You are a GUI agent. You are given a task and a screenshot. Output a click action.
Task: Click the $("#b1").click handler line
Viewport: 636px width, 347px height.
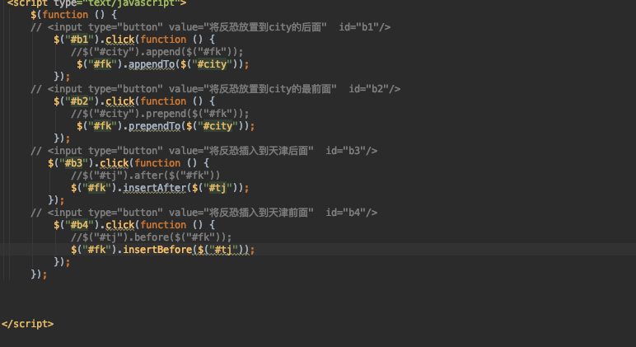(134, 40)
